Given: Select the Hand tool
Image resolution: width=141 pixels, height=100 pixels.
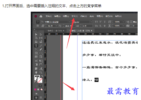Looking at the screenshot, I should click(36, 72).
